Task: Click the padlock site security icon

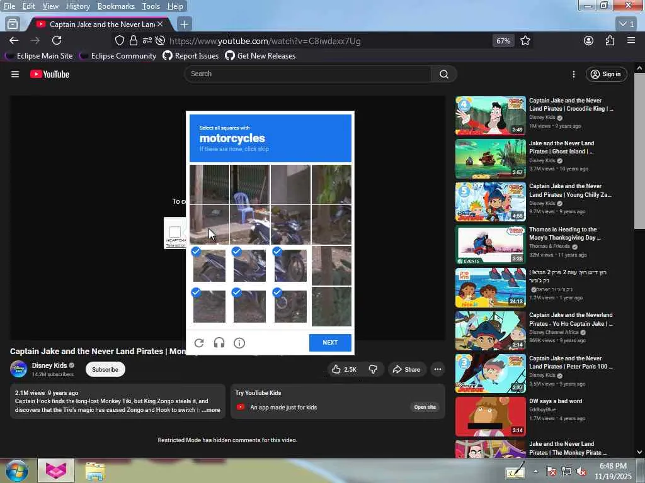Action: 133,41
